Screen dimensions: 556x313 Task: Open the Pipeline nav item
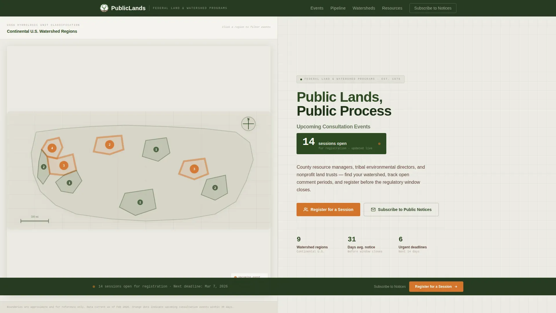tap(338, 8)
